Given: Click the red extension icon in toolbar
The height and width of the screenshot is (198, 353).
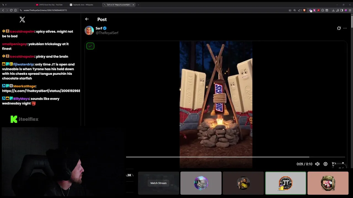Looking at the screenshot, I should [319, 10].
